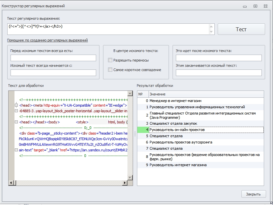Select the result 'Руководитель проектов аутсорсинга'
The width and height of the screenshot is (273, 205).
pyautogui.click(x=201, y=142)
